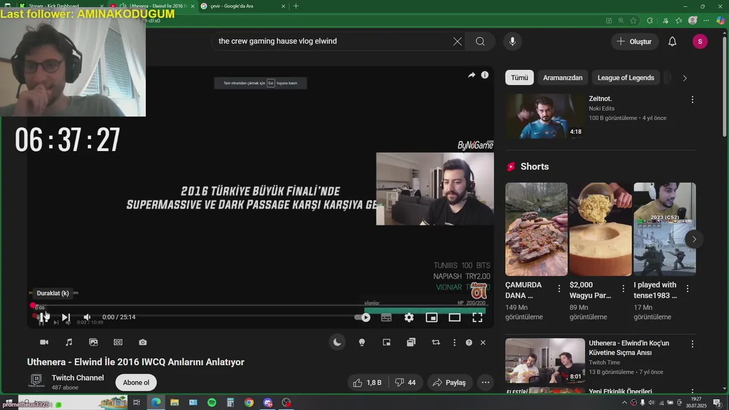Viewport: 729px width, 410px height.
Task: Switch to miniplayer mode
Action: click(432, 318)
